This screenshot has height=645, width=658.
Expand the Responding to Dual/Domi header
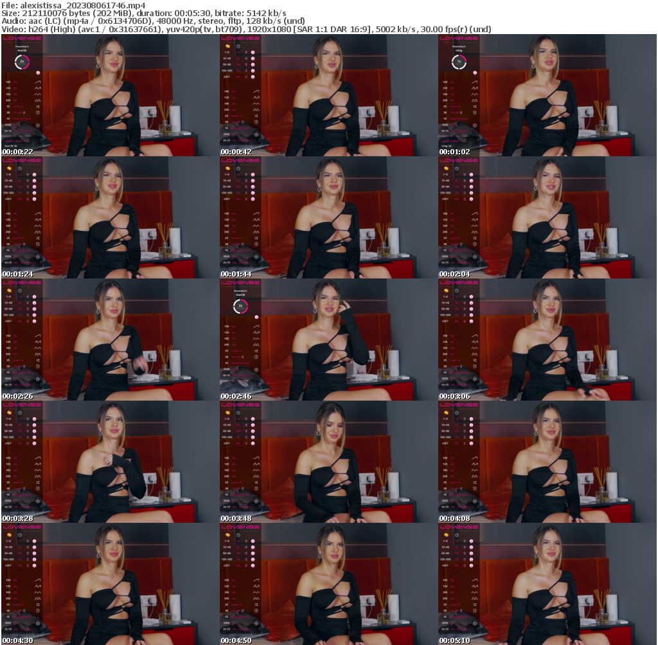click(21, 48)
